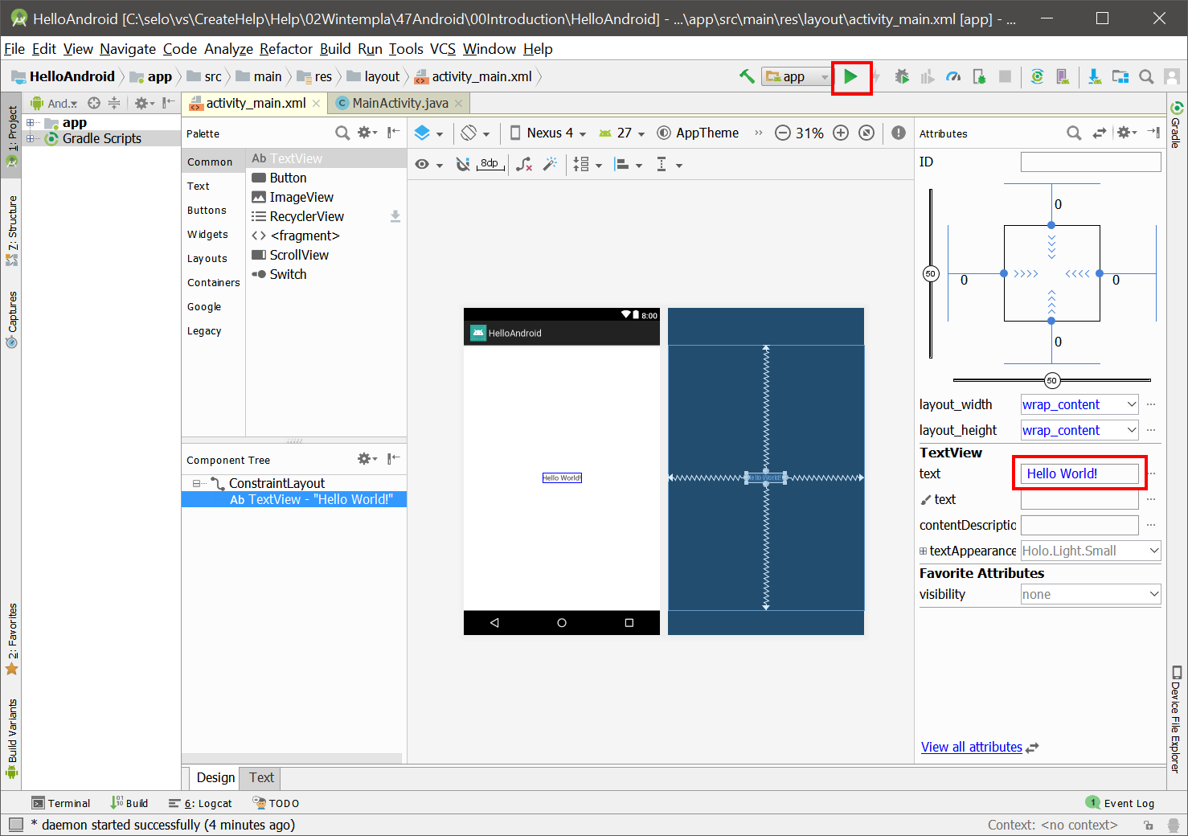Toggle Autoconnect magnet icon
1188x836 pixels.
click(x=462, y=164)
